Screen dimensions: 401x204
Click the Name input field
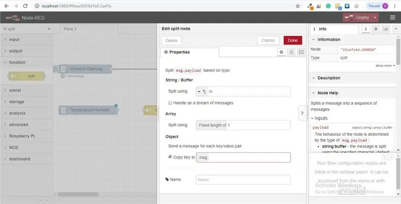click(243, 180)
